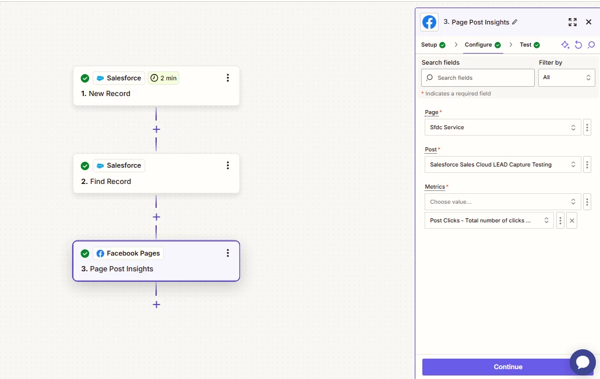Click the Continue button

pos(508,367)
